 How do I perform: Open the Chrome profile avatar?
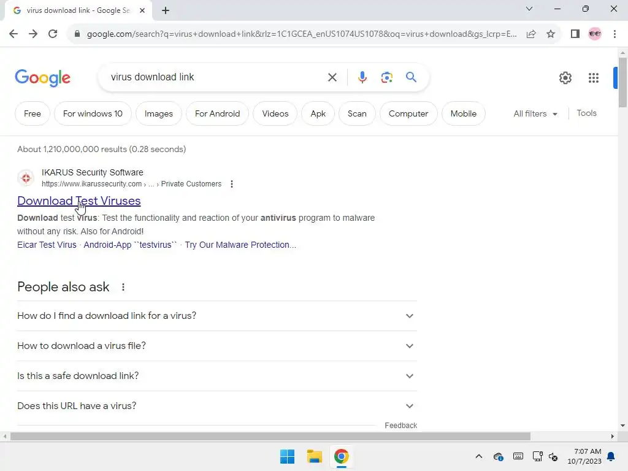pyautogui.click(x=595, y=34)
